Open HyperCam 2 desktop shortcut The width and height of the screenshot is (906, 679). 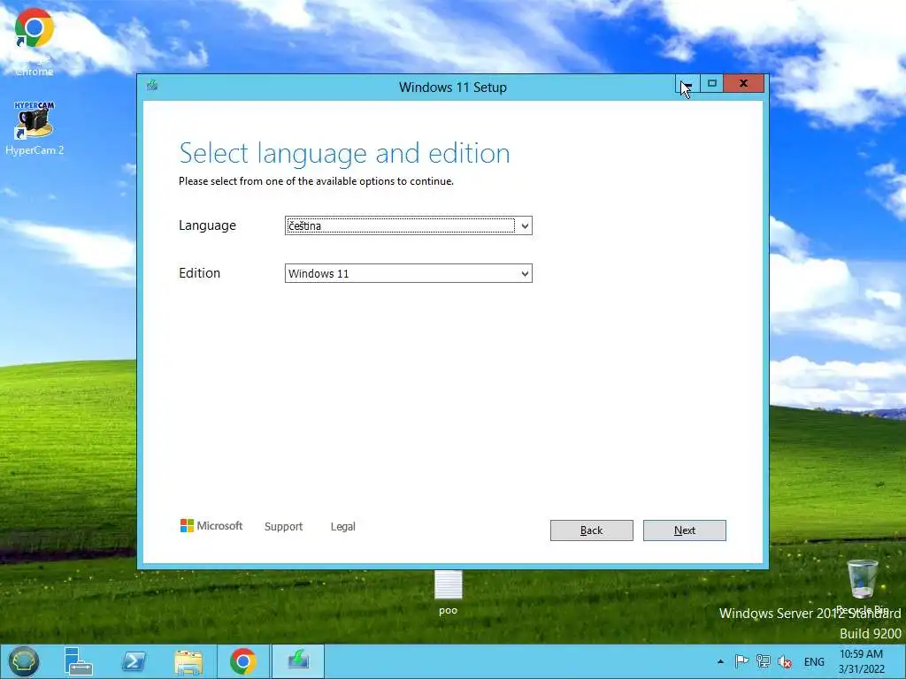35,128
